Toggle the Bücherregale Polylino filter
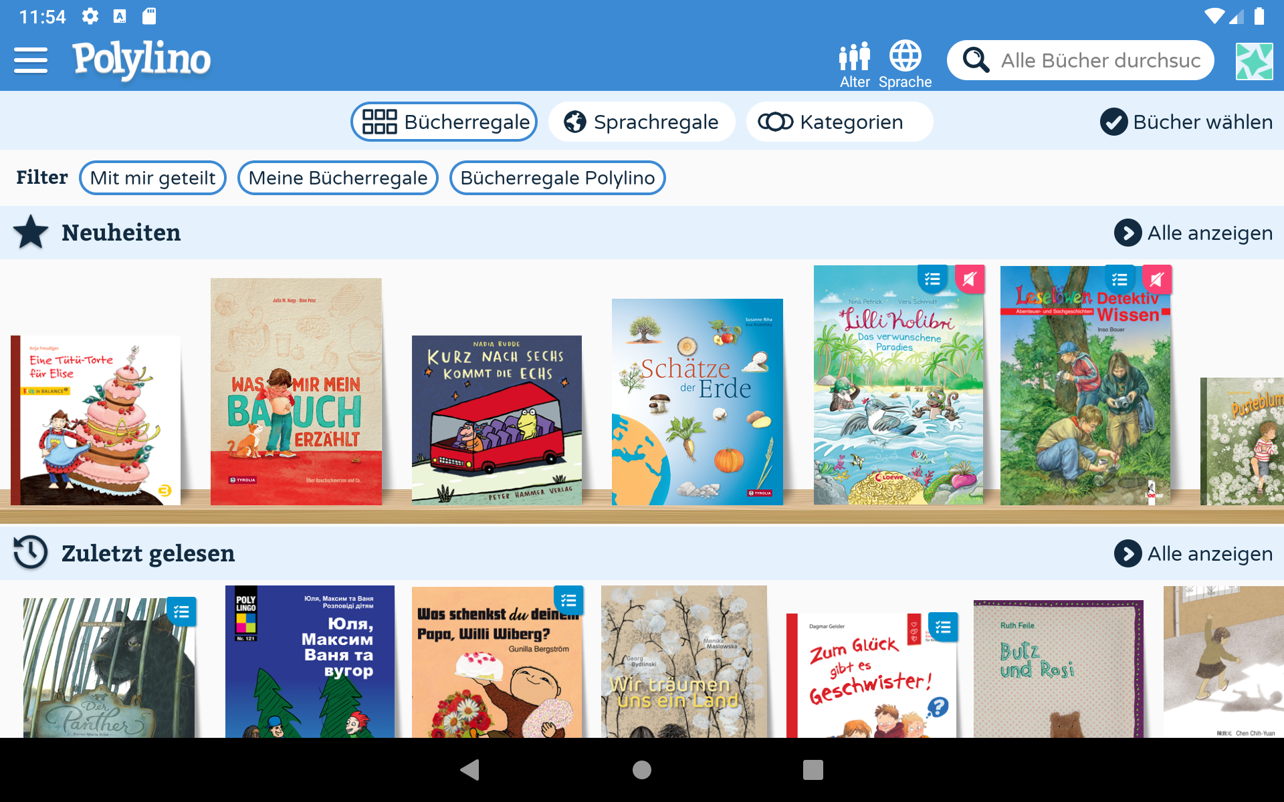 click(557, 178)
